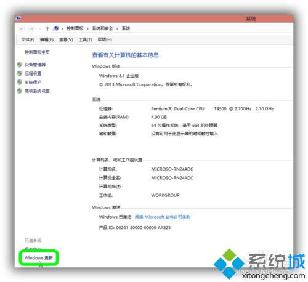
Task: Open 远程设置 from the sidebar
Action: pos(33,73)
